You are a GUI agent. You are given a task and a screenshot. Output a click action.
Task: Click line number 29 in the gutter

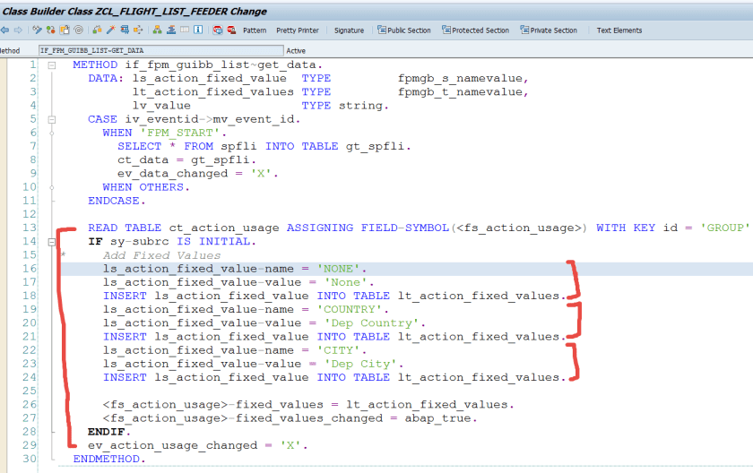(x=30, y=445)
